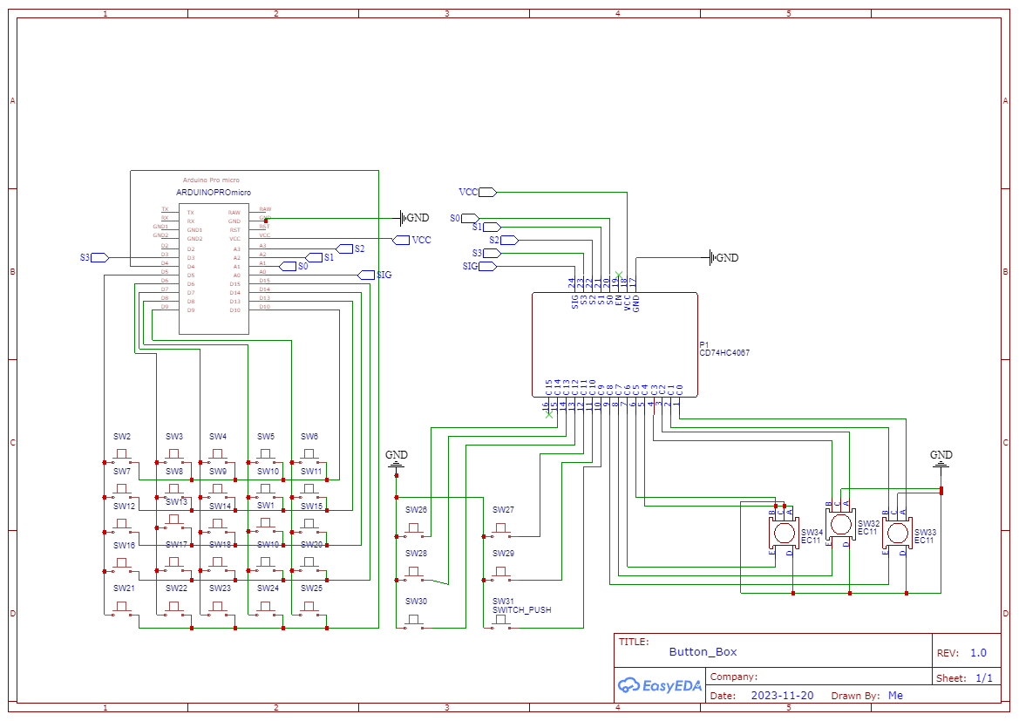Select the VCC net flag on the Arduino
This screenshot has height=721, width=1019.
coord(411,240)
